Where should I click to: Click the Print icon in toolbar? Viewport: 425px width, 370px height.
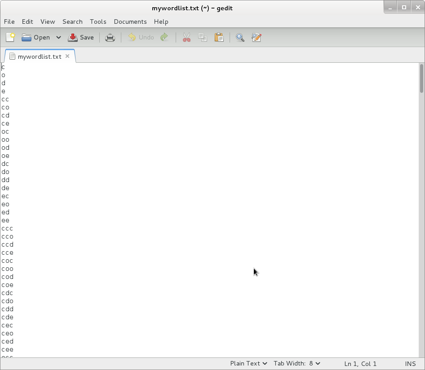(x=110, y=37)
